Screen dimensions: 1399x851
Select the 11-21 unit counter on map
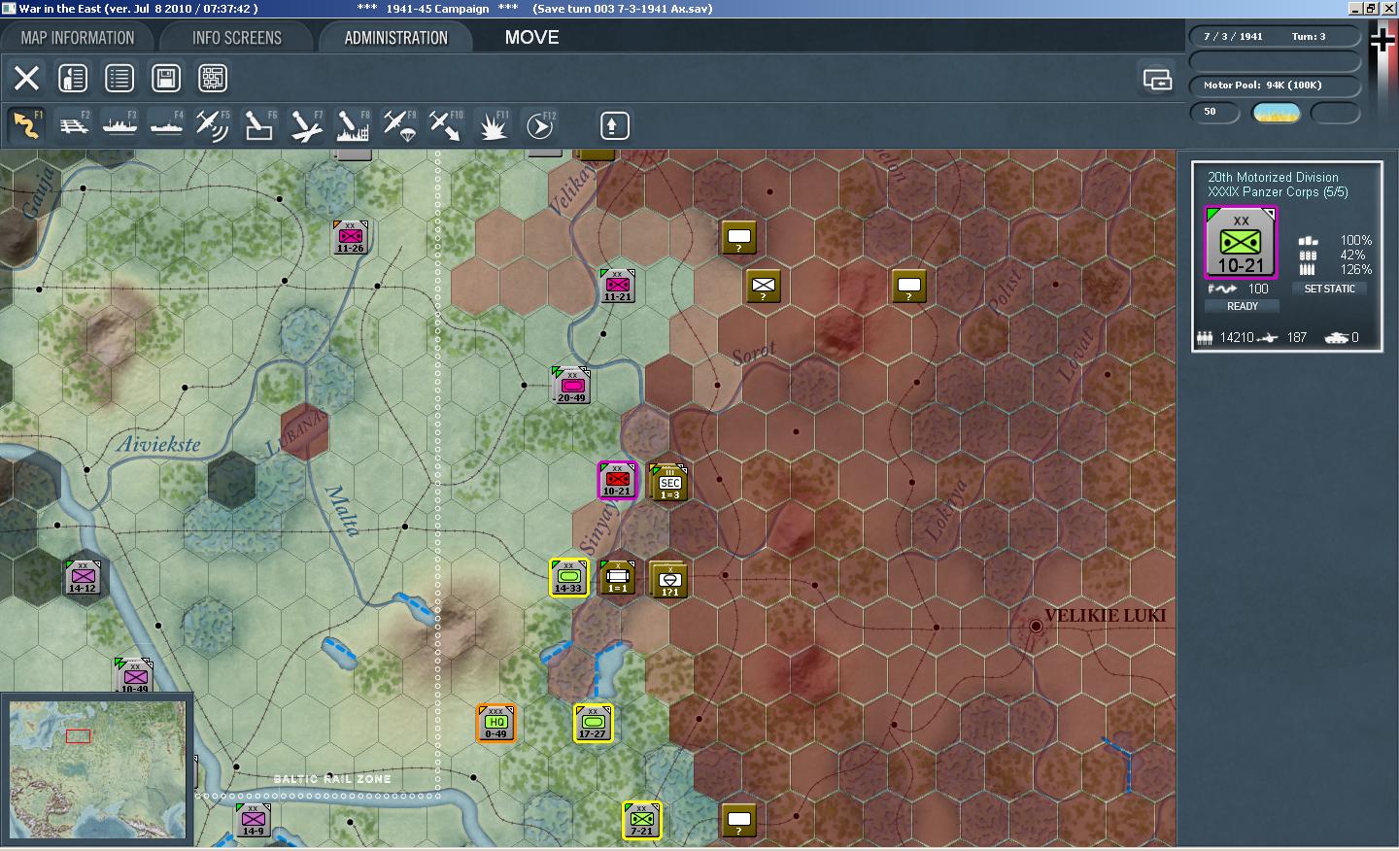tap(617, 286)
